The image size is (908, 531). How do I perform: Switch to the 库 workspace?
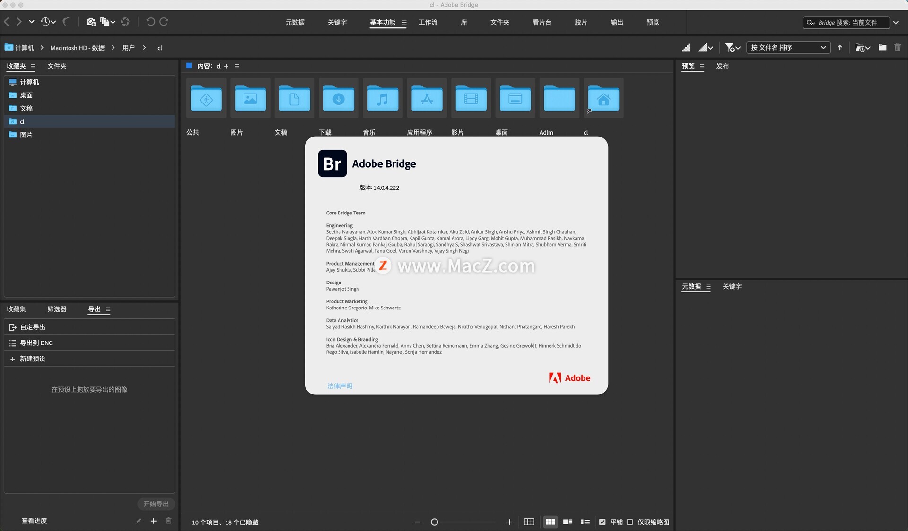pos(464,22)
